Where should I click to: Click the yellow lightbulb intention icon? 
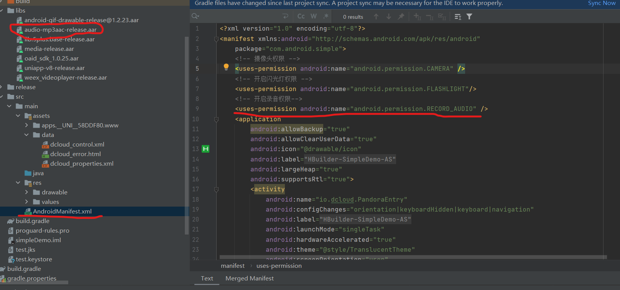(x=226, y=67)
